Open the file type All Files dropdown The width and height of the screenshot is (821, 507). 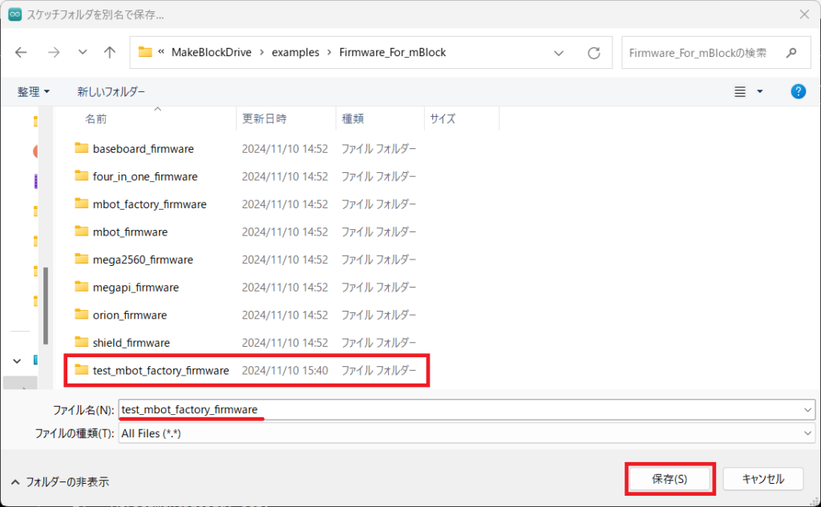pos(807,433)
